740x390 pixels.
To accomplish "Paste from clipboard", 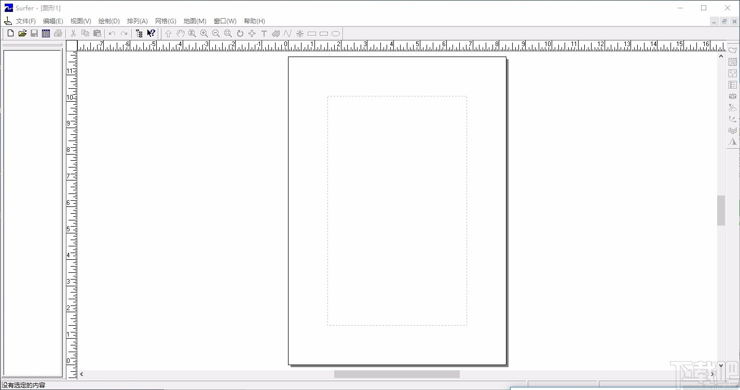I will pyautogui.click(x=97, y=33).
